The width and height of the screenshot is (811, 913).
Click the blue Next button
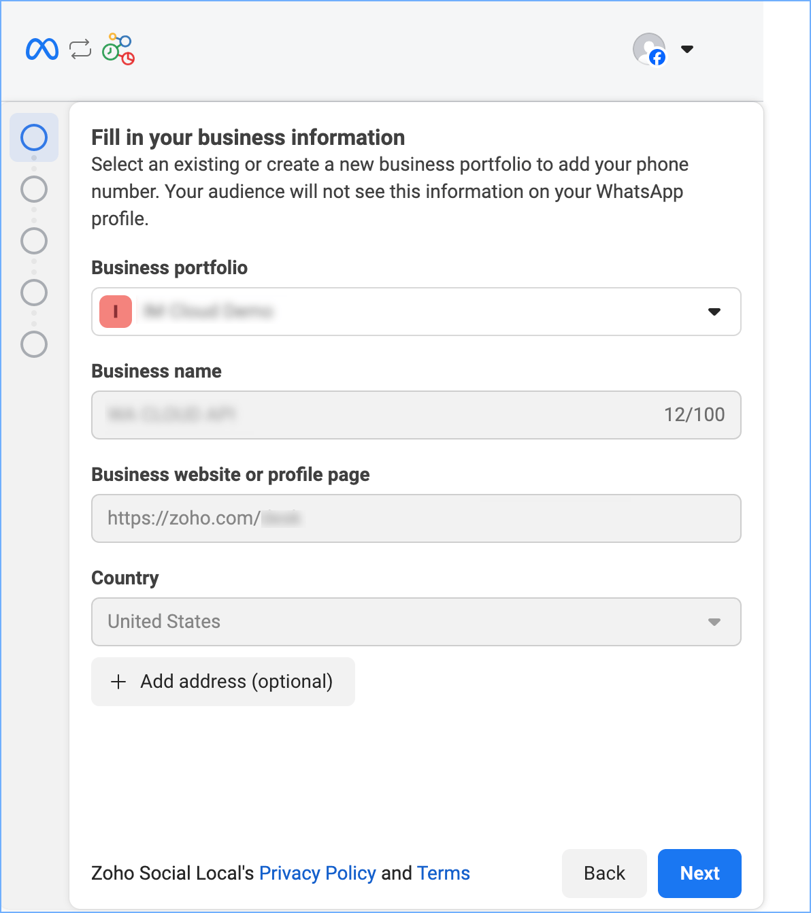pos(699,873)
